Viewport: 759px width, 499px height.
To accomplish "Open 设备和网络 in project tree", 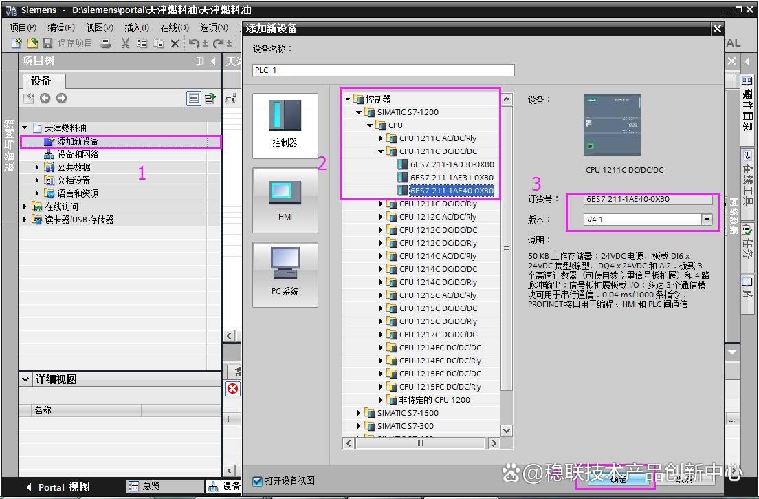I will pyautogui.click(x=78, y=155).
